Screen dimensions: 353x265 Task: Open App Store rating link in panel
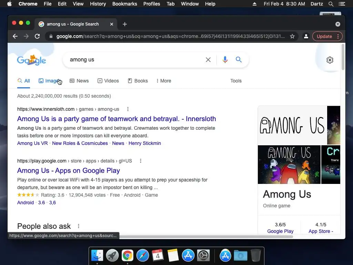(x=321, y=231)
